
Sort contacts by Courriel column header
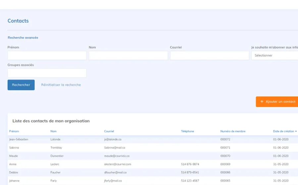coord(109,131)
